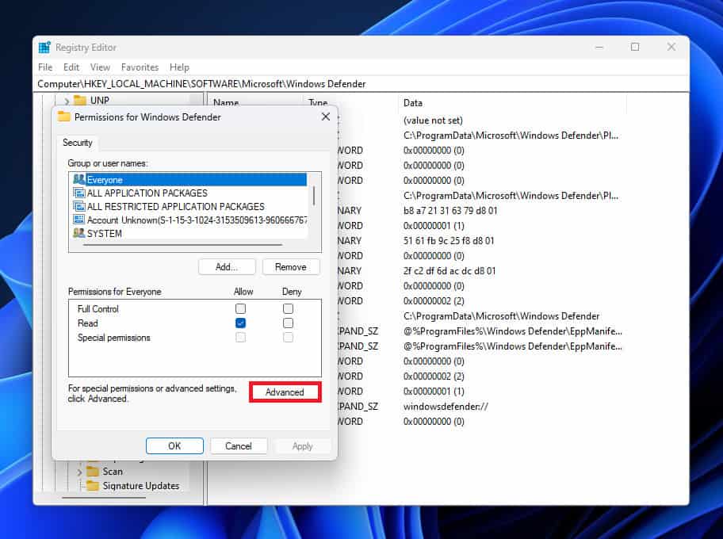Open the Edit menu
The image size is (723, 539).
(x=71, y=67)
